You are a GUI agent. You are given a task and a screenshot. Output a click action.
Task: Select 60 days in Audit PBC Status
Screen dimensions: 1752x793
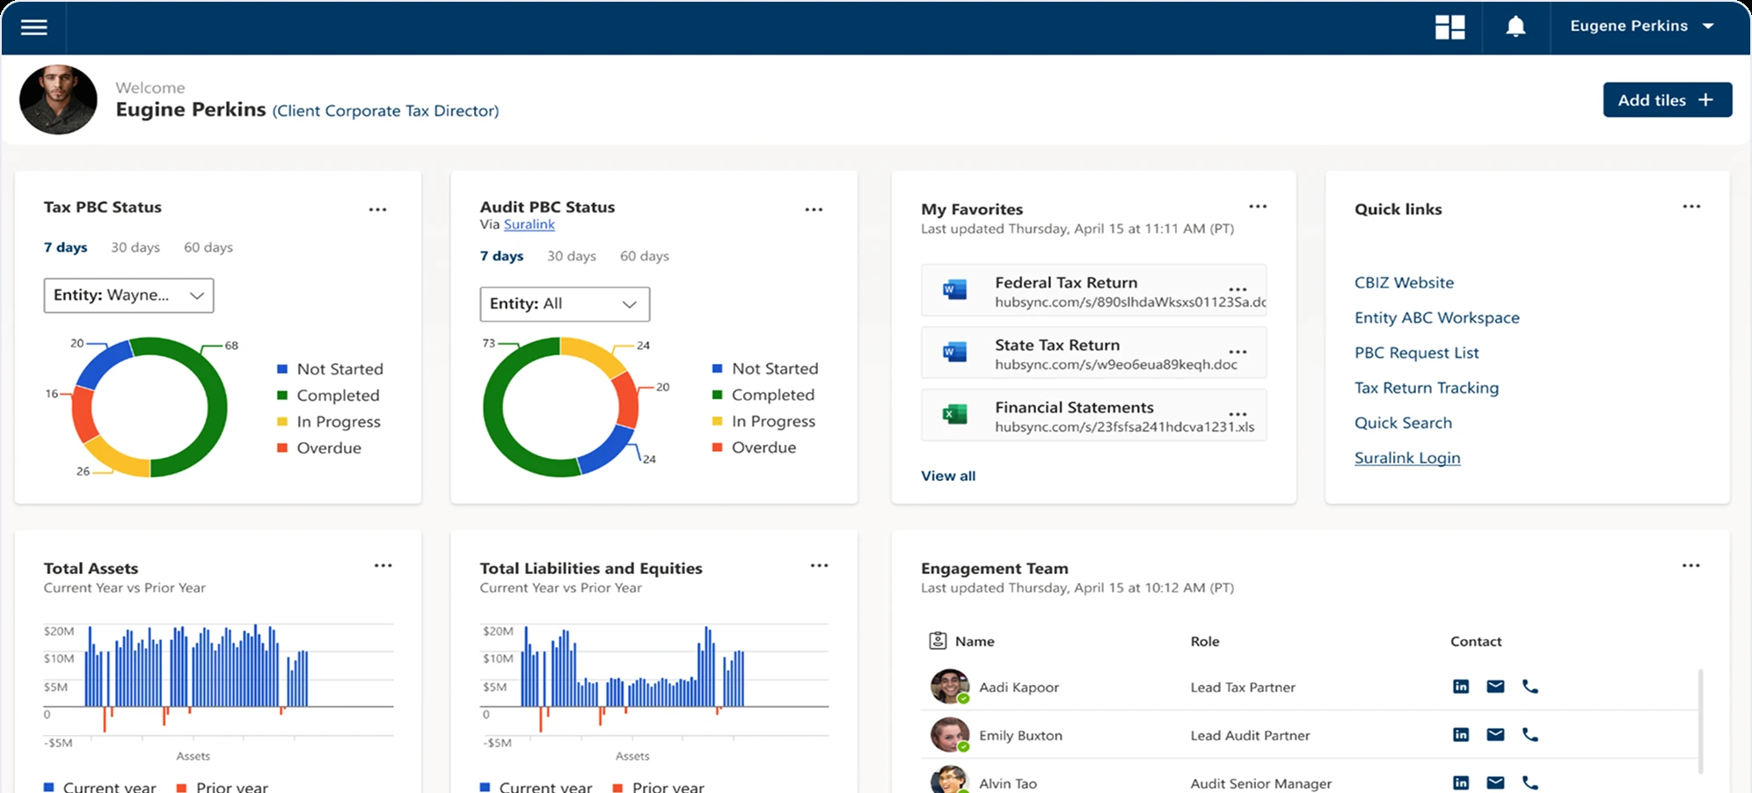[643, 256]
